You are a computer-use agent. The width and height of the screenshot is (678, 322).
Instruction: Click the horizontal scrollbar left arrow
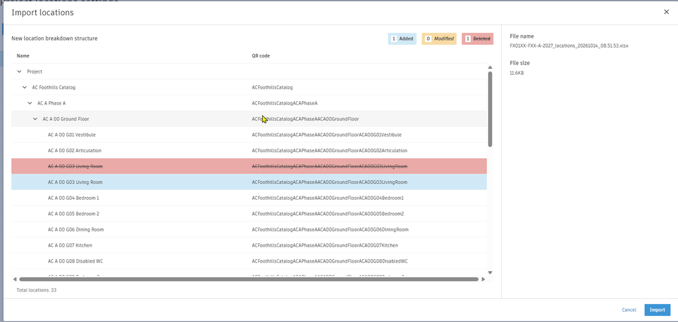pos(15,279)
